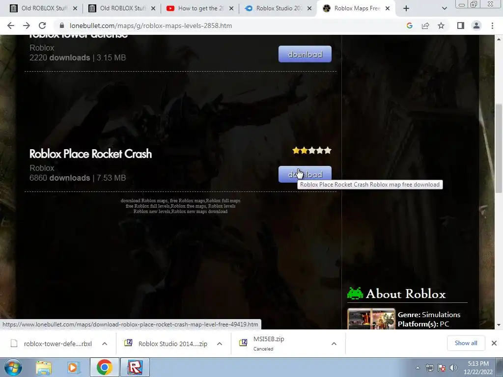Open Roblox Studio from the taskbar
The width and height of the screenshot is (503, 377).
(135, 367)
